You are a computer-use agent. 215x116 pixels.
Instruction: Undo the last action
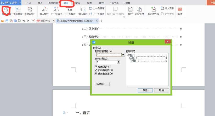(x=24, y=21)
